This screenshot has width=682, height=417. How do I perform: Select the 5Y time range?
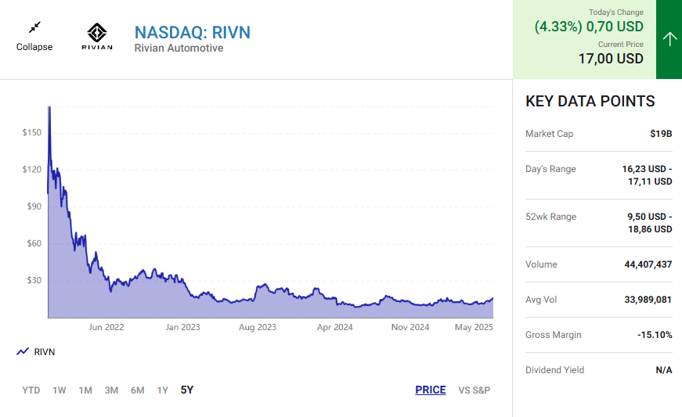[x=187, y=390]
